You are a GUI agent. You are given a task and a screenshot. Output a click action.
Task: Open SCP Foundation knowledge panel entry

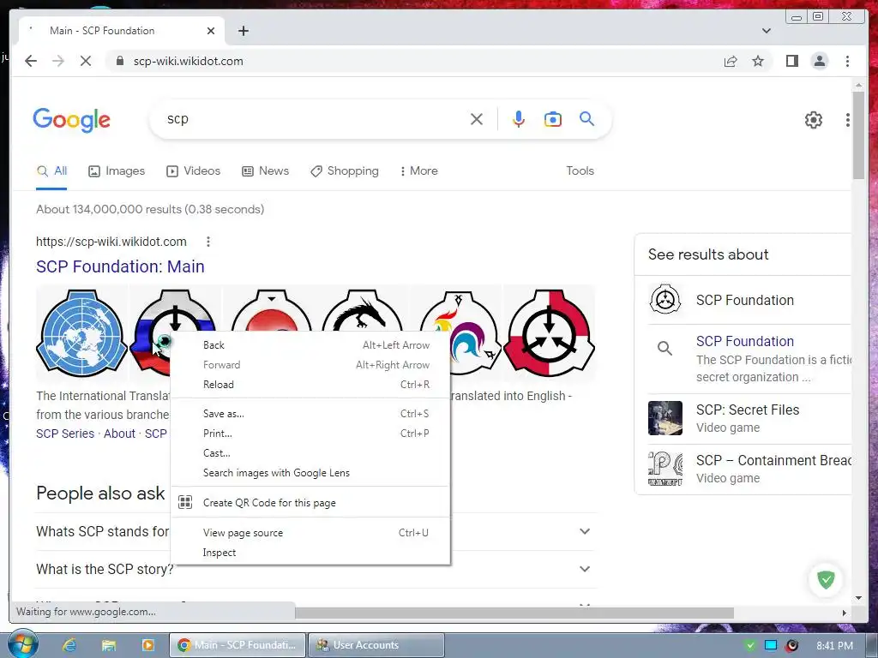click(x=749, y=300)
